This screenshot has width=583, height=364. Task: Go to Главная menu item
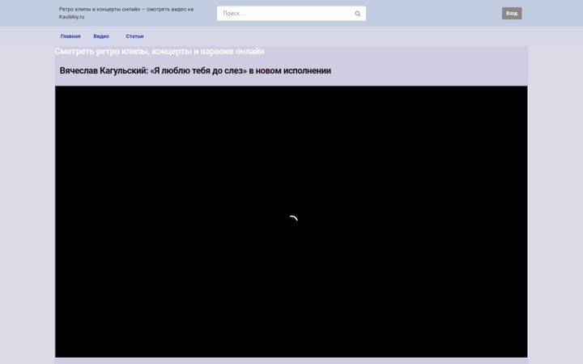[70, 36]
